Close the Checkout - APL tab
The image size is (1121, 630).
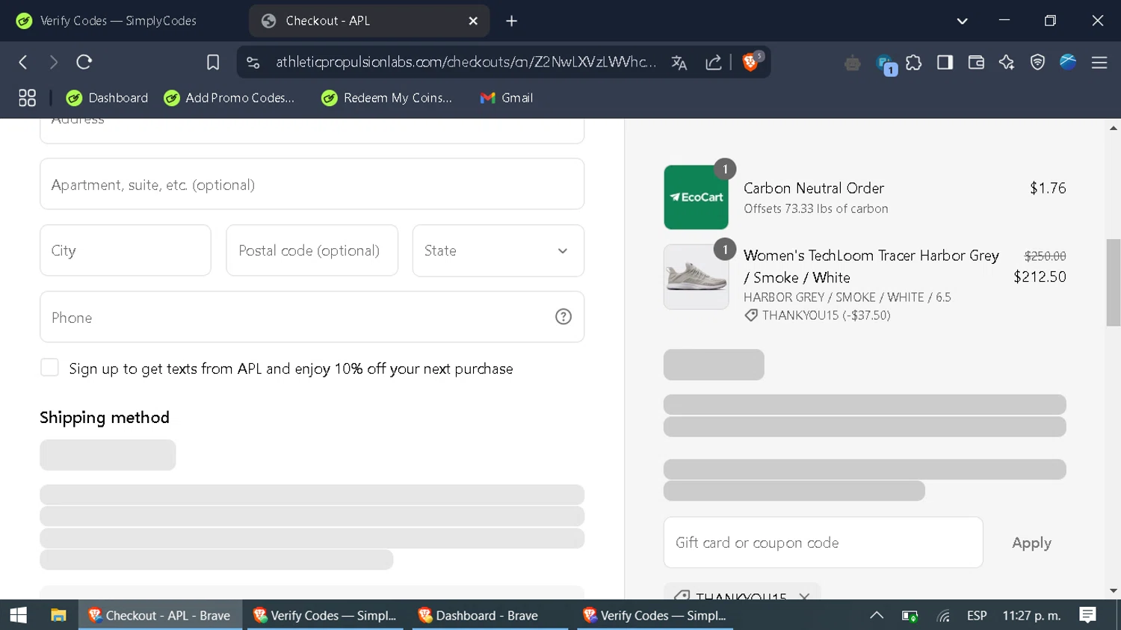click(473, 21)
